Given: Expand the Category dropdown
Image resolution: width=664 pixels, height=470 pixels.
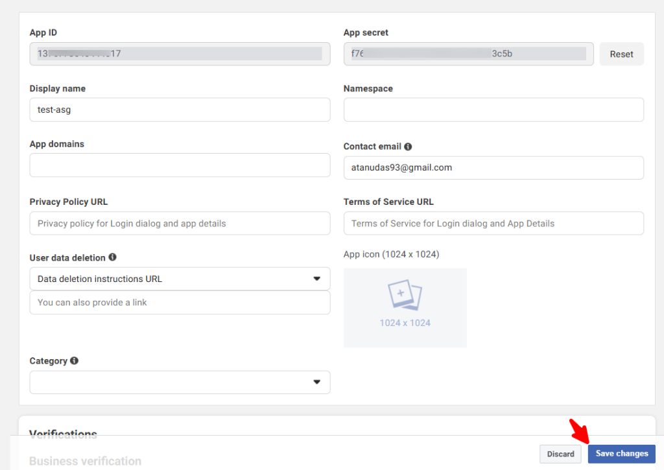Looking at the screenshot, I should point(180,382).
